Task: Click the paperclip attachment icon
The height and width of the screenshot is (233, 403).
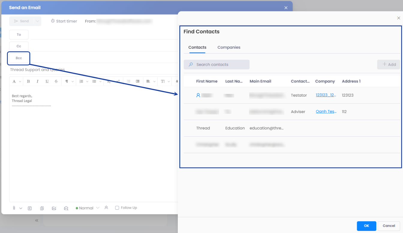Action: [14, 208]
